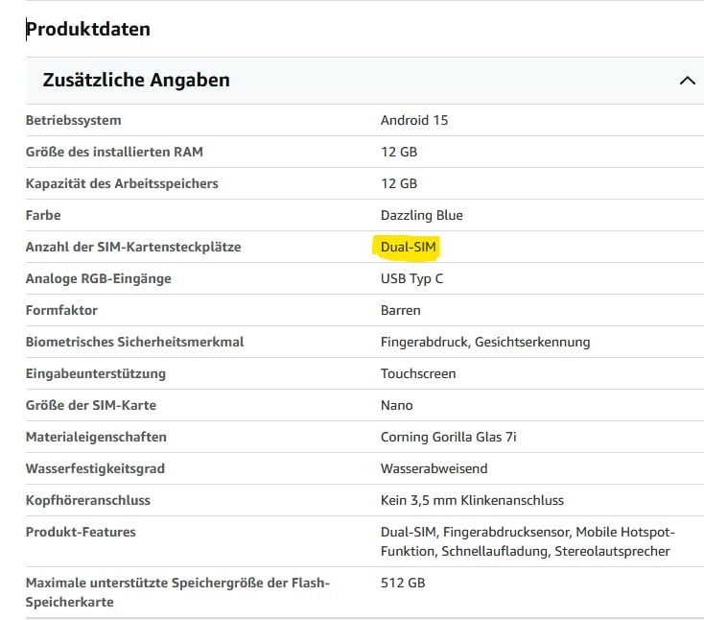Click the Zusätzliche Angaben heading
The width and height of the screenshot is (704, 620).
pos(136,81)
